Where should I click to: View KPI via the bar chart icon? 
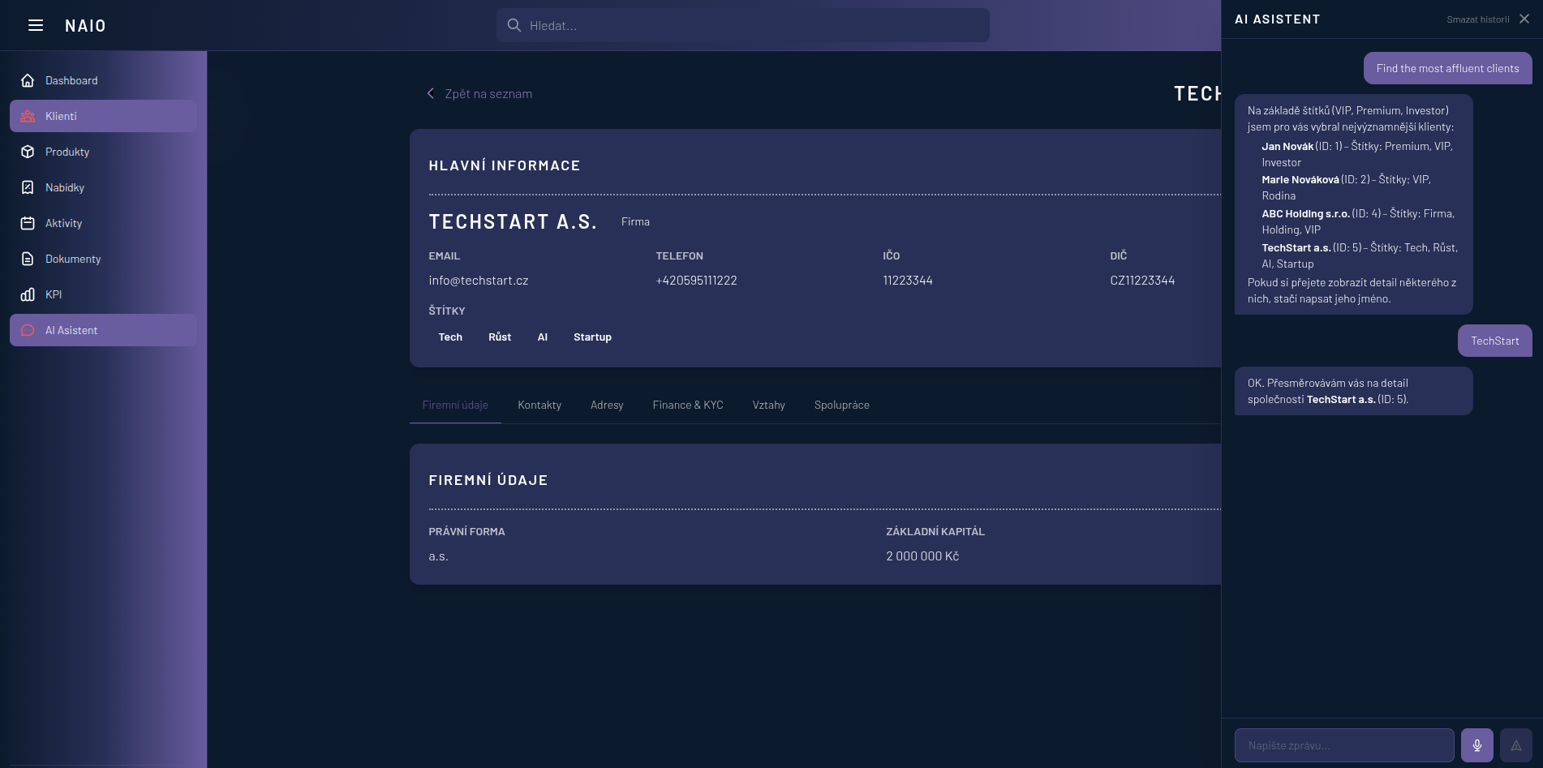[27, 294]
